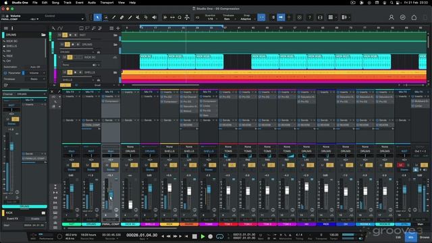Click the Record button in transport
432x243 pixels.
point(211,236)
